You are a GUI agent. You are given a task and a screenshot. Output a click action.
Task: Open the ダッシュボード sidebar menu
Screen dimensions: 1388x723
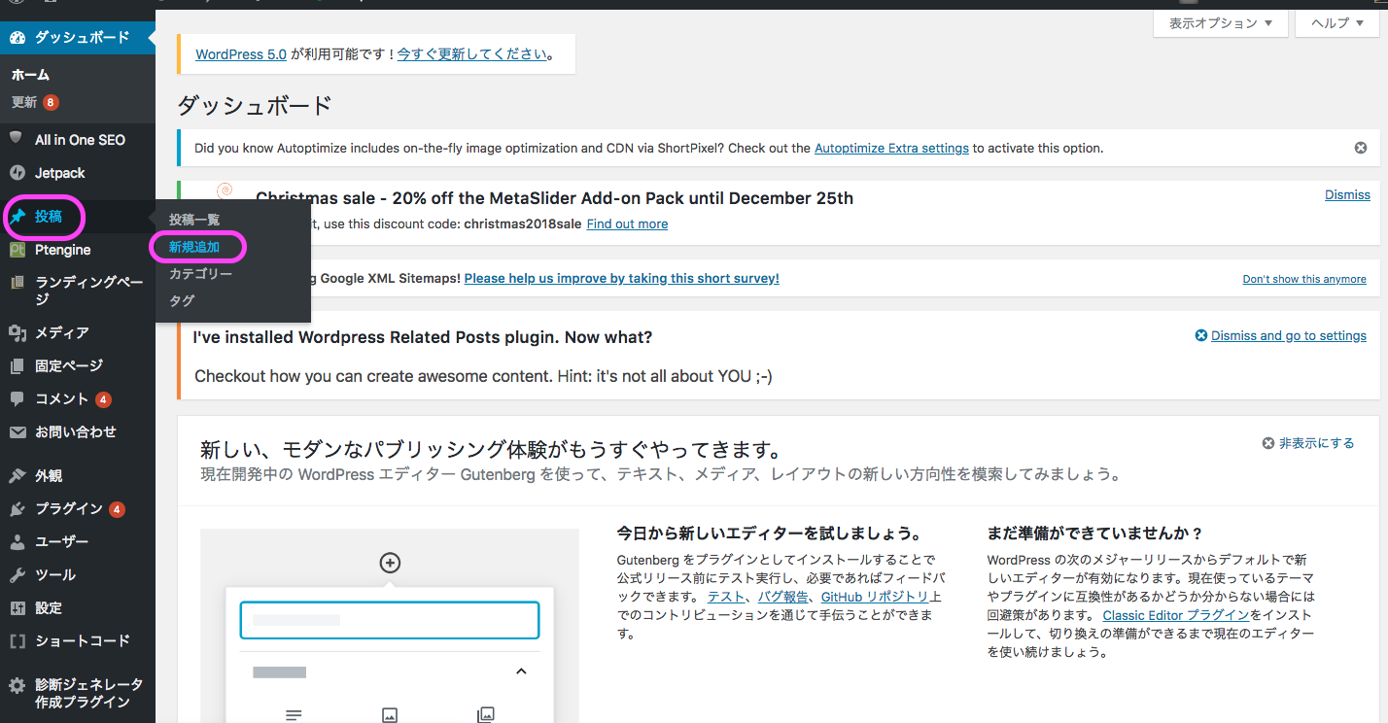pos(78,39)
